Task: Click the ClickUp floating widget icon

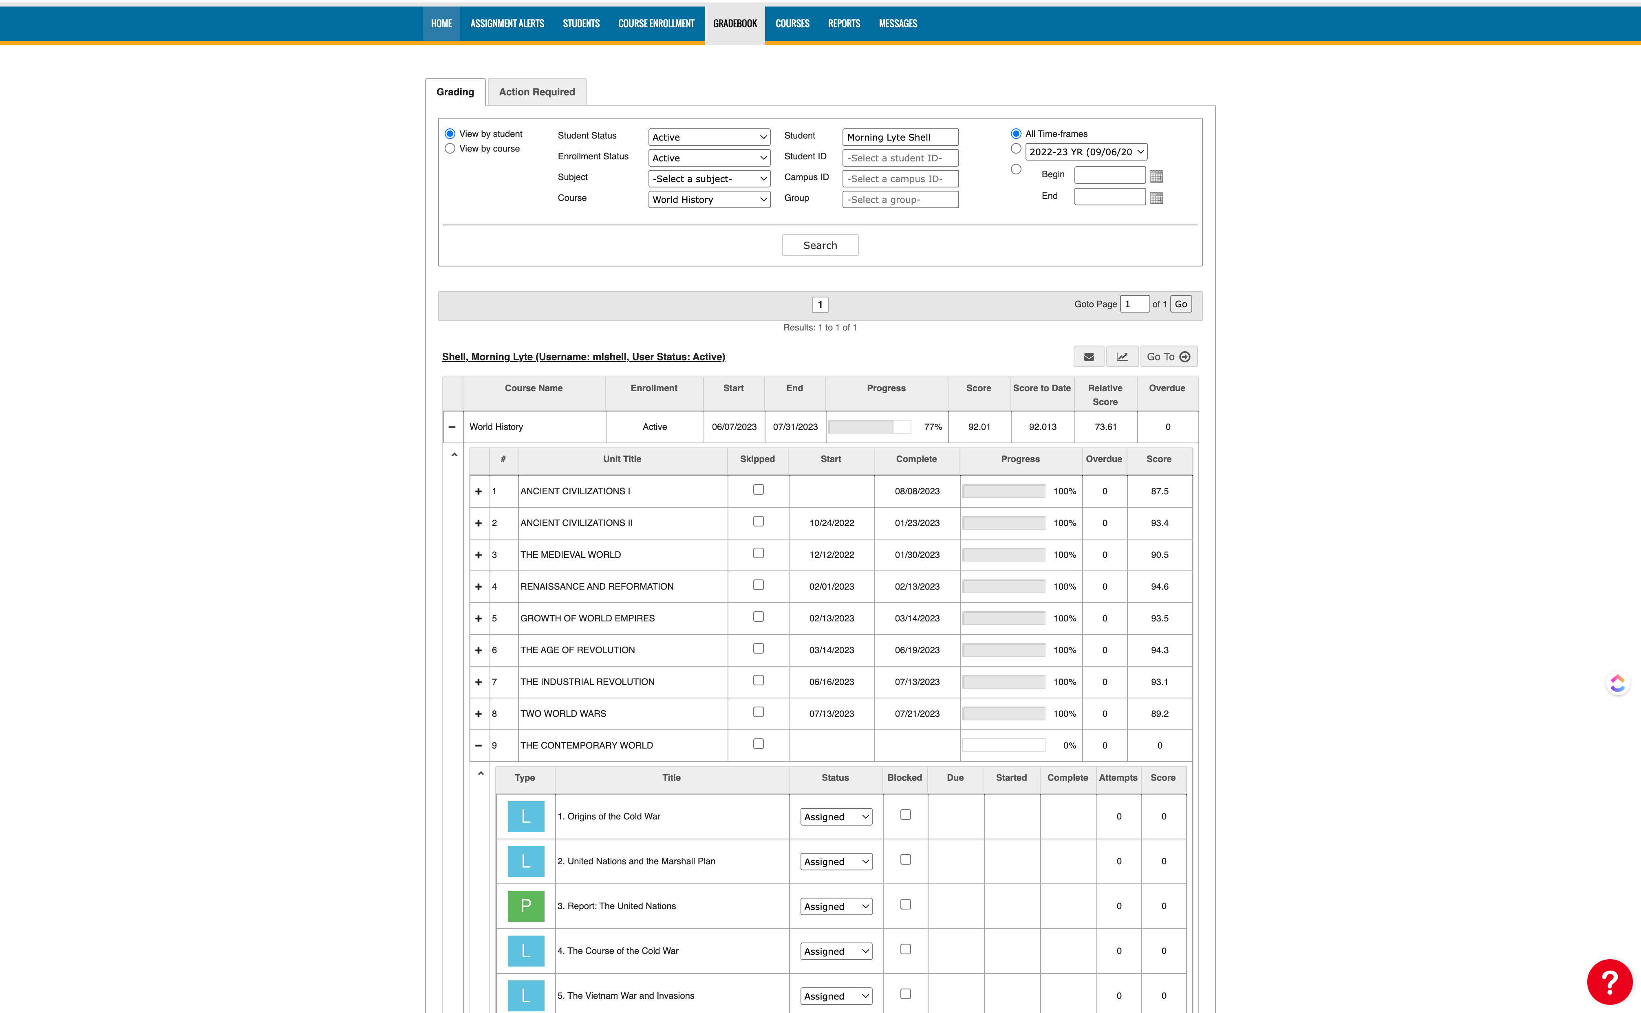Action: click(x=1617, y=683)
